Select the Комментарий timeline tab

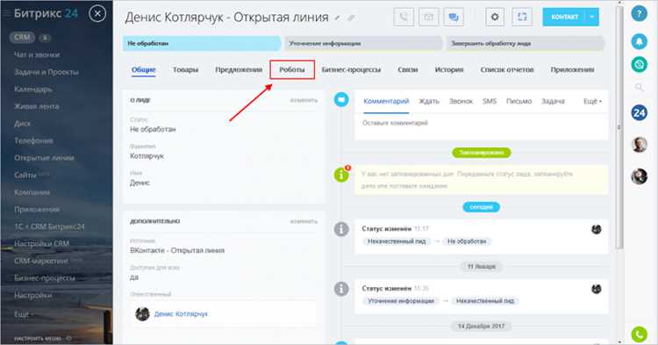pos(386,101)
